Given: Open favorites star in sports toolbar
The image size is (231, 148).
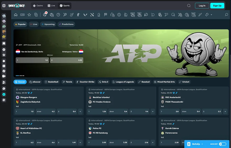Looking at the screenshot, I should pos(29,15).
